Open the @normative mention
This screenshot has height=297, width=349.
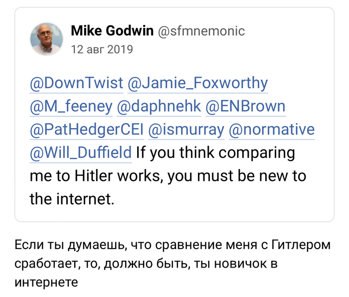click(x=272, y=130)
